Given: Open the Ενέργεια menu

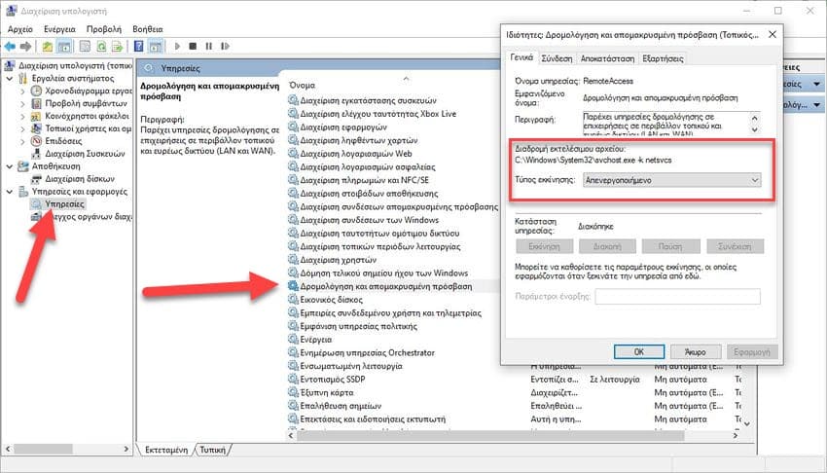Looking at the screenshot, I should [59, 29].
